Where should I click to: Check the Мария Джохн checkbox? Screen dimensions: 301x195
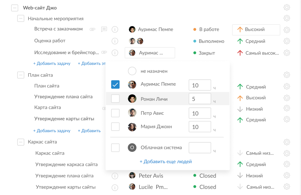tap(115, 127)
